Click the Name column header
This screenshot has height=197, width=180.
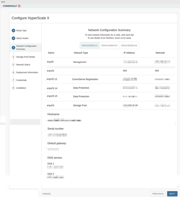(51, 53)
